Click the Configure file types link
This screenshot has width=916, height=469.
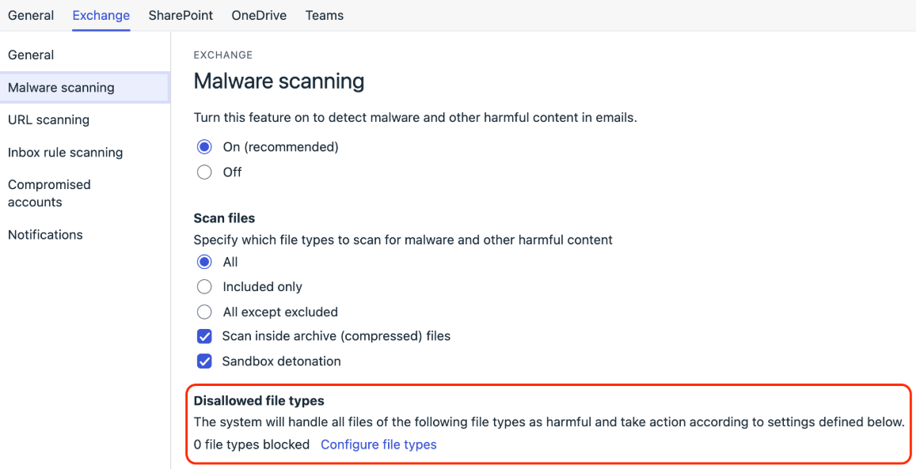pos(378,444)
